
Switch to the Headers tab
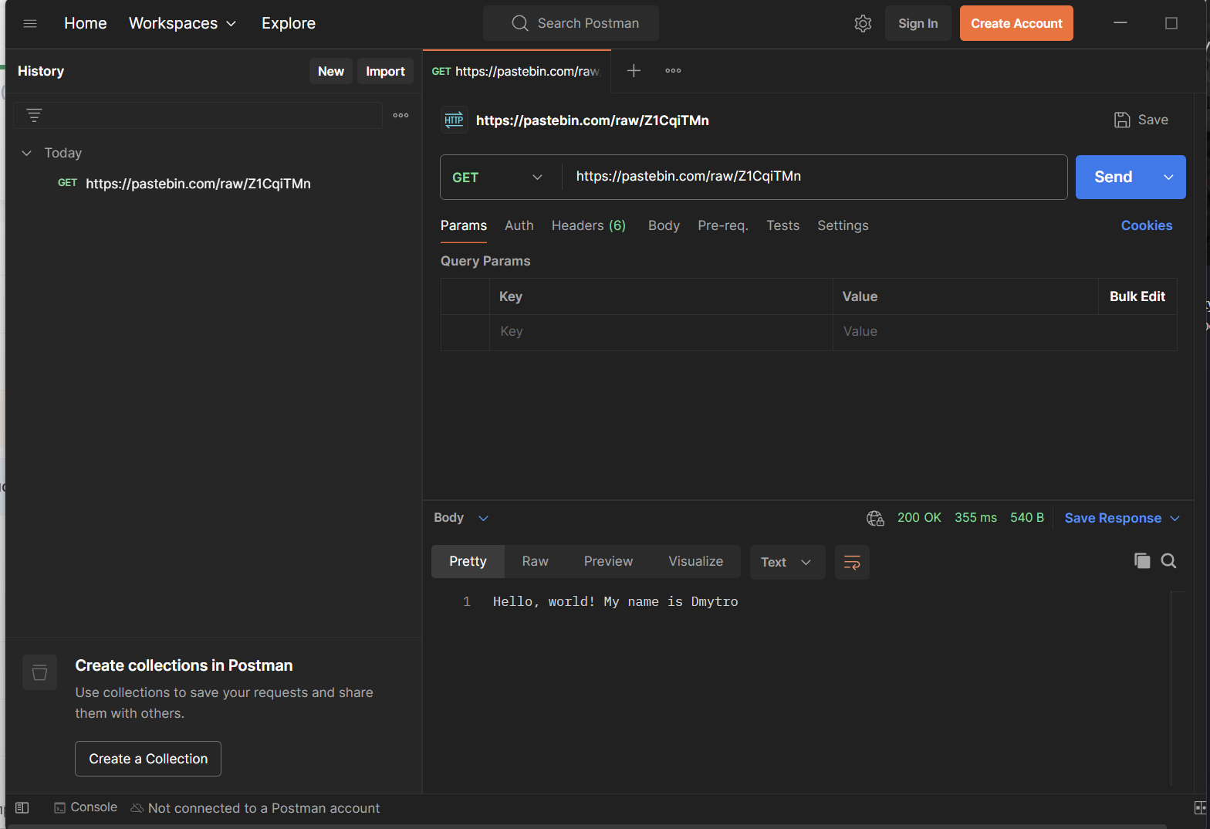(x=588, y=225)
